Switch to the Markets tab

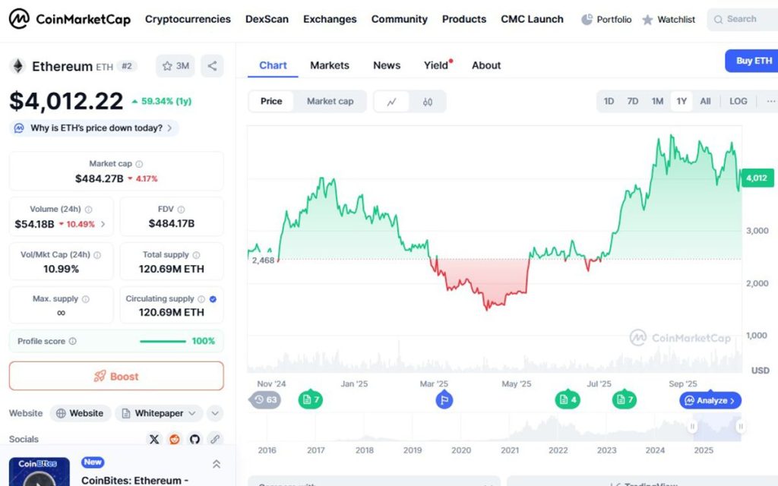click(330, 65)
